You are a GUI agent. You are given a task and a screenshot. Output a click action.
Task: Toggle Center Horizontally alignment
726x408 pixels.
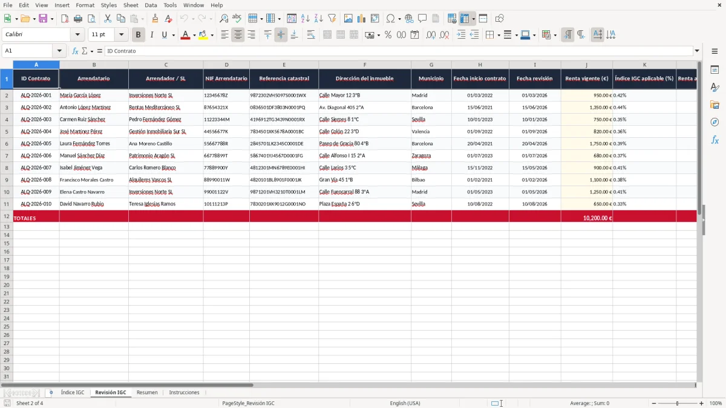click(x=238, y=35)
